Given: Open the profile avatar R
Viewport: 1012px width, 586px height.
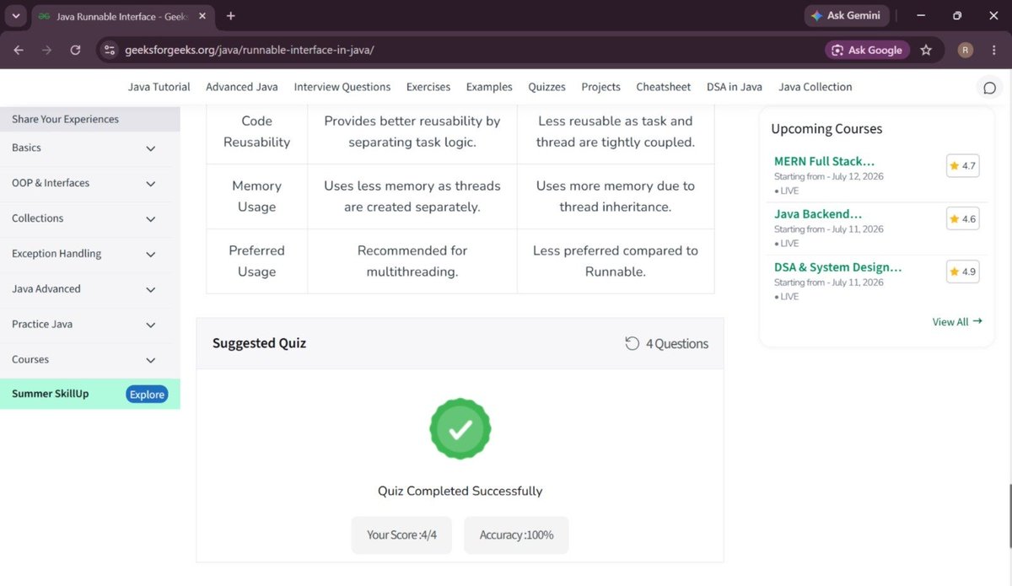Looking at the screenshot, I should [x=966, y=50].
